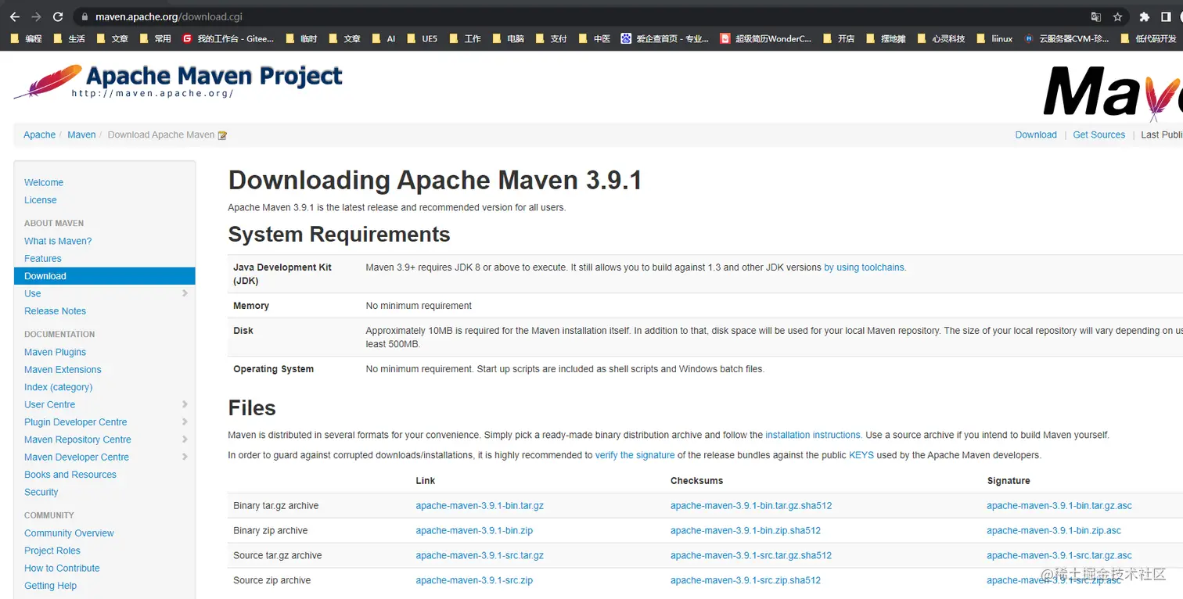Open the verify the signature link
The image size is (1183, 599).
(x=635, y=455)
